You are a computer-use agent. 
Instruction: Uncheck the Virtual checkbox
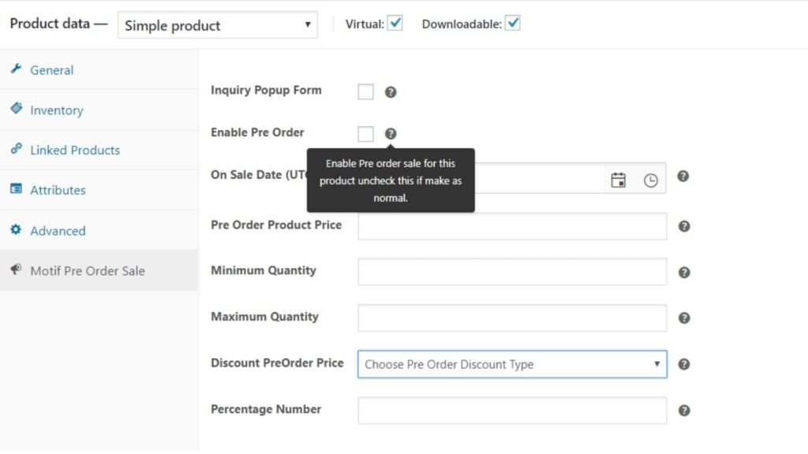pyautogui.click(x=395, y=23)
